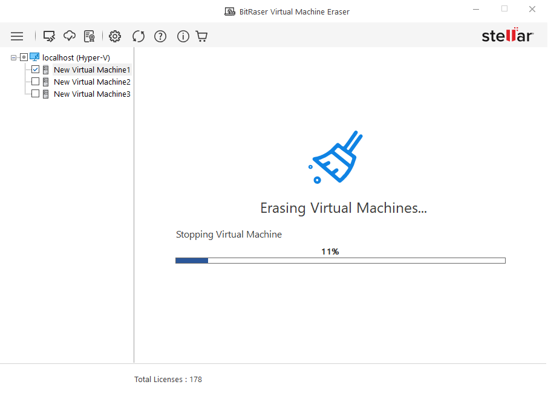Click the server icon beside New Virtual Machine2
The width and height of the screenshot is (548, 399).
[46, 82]
